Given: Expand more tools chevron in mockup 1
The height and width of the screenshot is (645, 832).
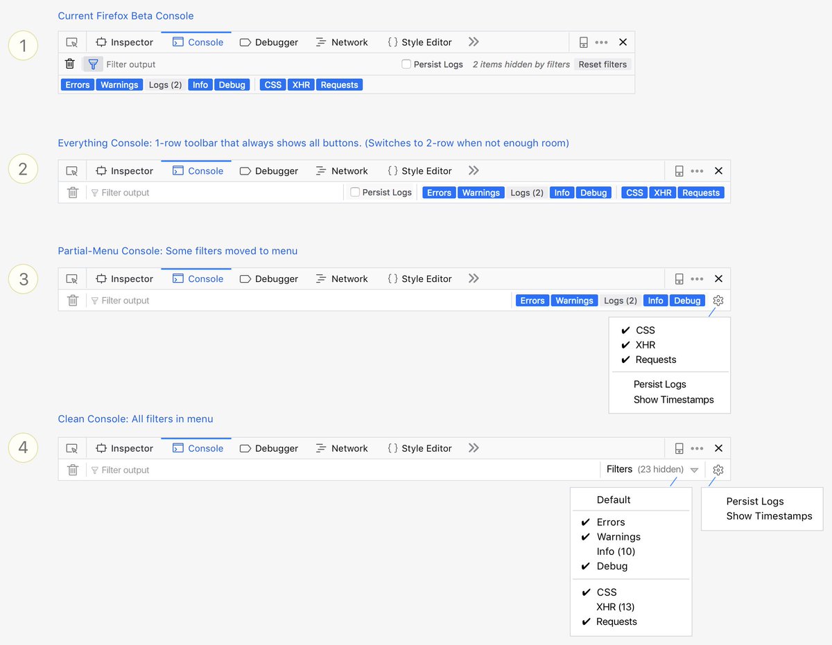Looking at the screenshot, I should pos(474,42).
